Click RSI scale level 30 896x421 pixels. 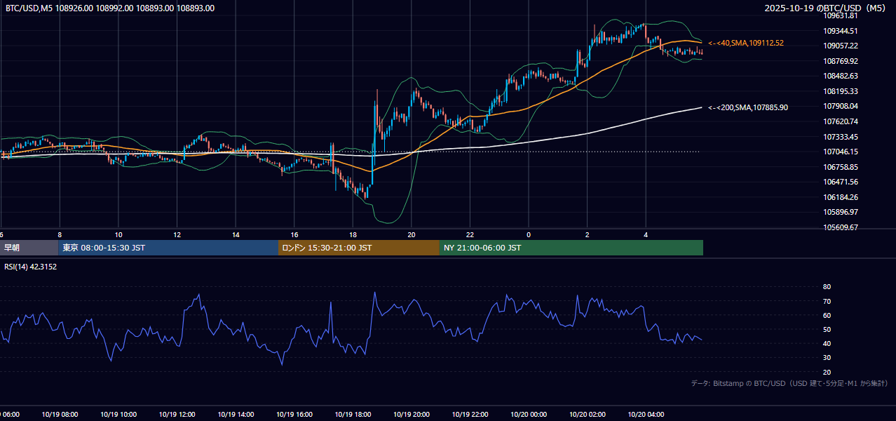[827, 357]
